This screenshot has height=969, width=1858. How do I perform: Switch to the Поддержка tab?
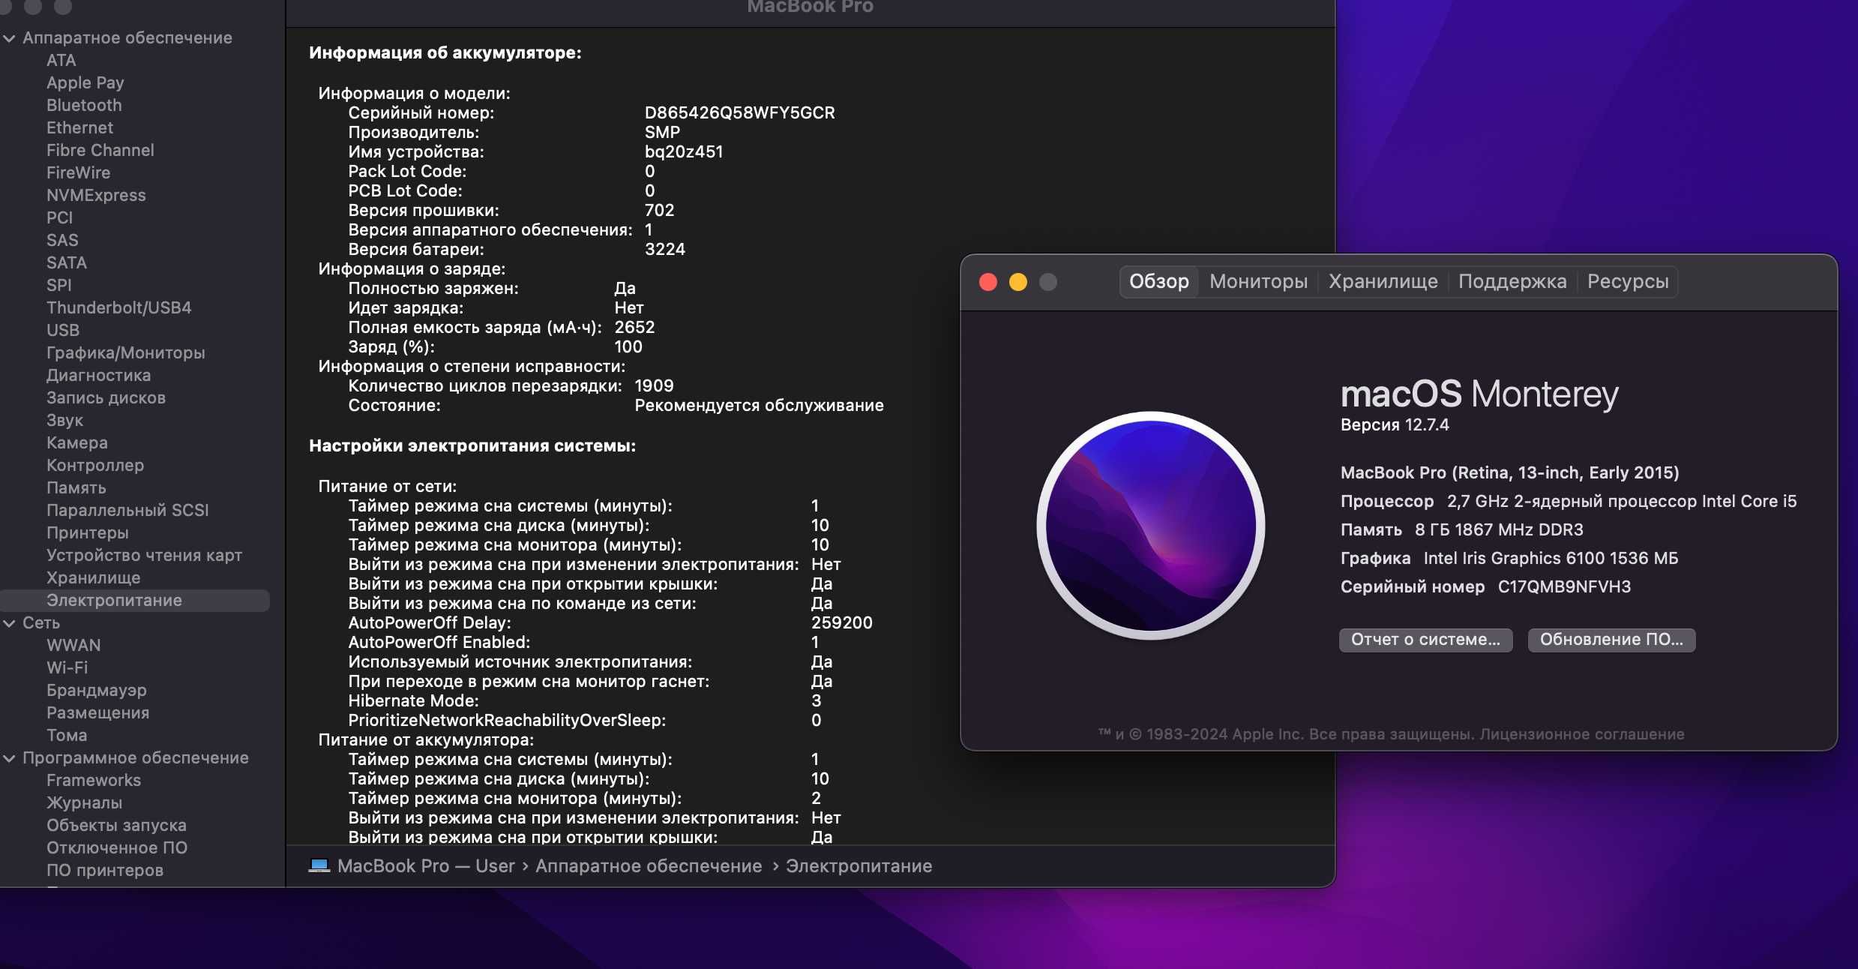[1512, 282]
